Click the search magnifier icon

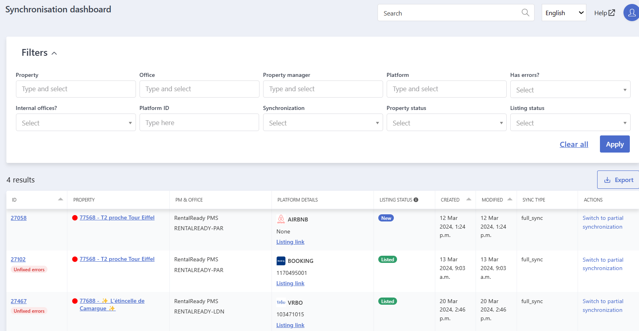(x=525, y=13)
